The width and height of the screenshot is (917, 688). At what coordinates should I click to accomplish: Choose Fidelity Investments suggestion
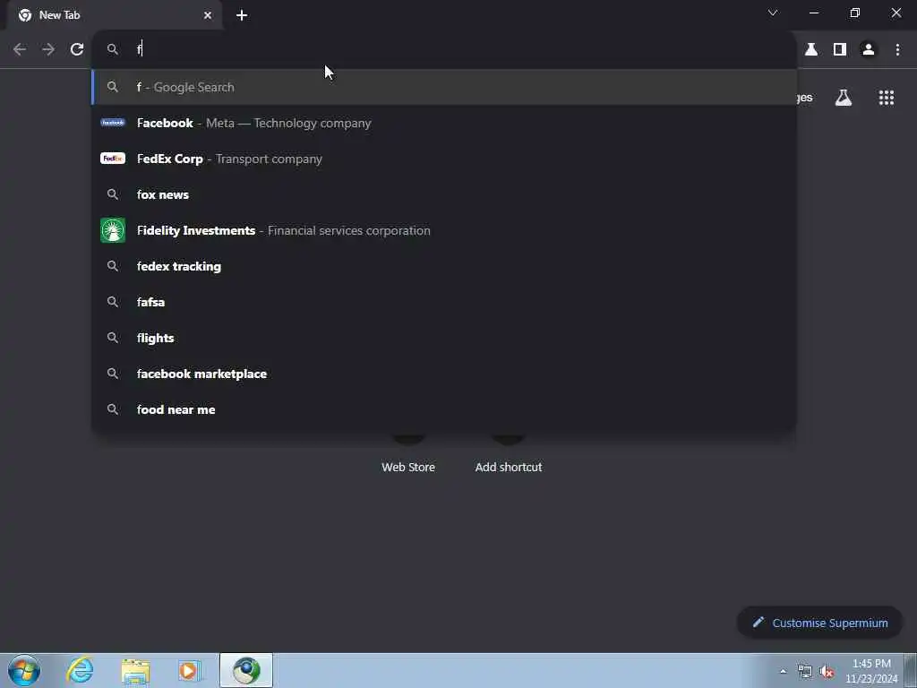click(x=444, y=230)
